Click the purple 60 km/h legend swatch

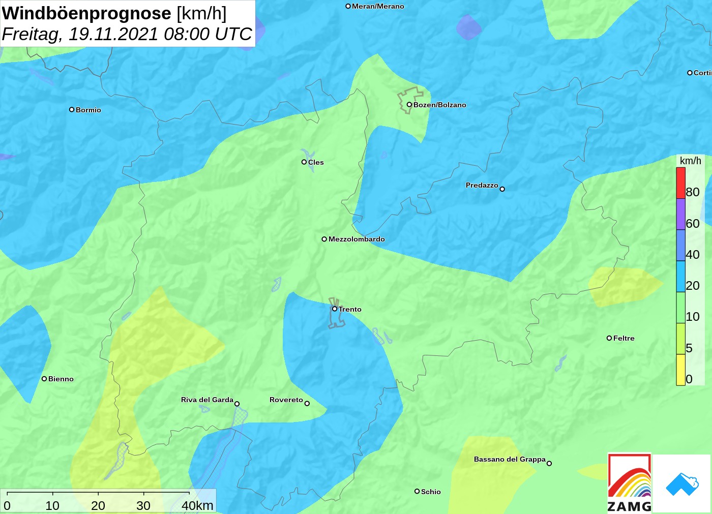pos(680,214)
